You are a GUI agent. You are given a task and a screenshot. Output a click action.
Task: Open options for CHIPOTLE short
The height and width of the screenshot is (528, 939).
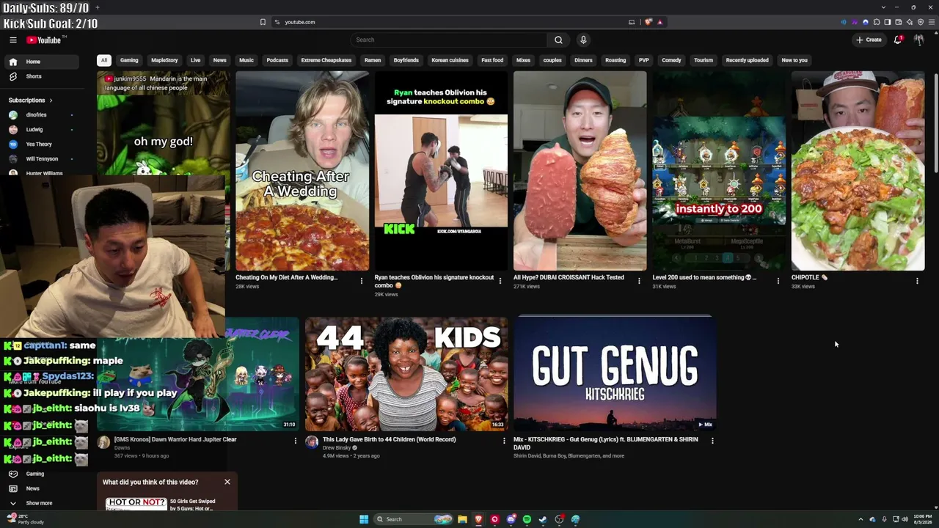click(x=917, y=281)
